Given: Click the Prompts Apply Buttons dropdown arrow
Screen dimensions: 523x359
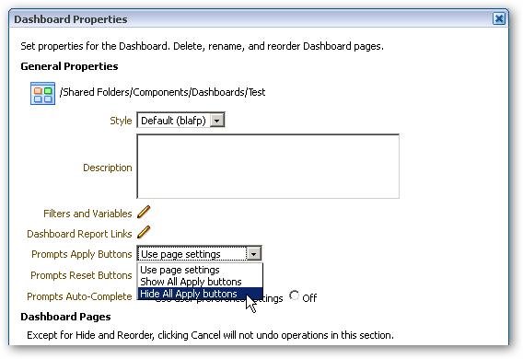Looking at the screenshot, I should coord(254,254).
